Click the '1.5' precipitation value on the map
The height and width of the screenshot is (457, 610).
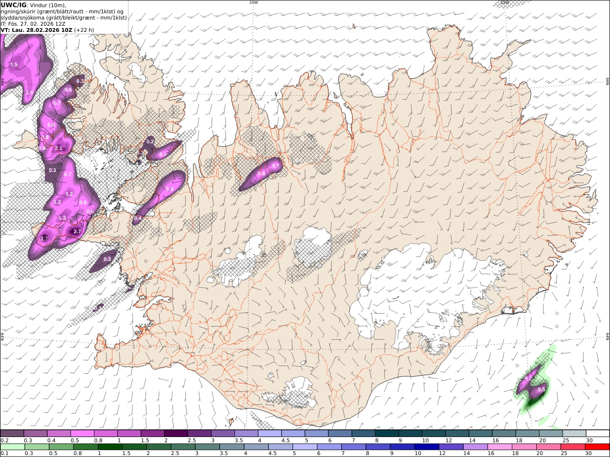point(14,64)
